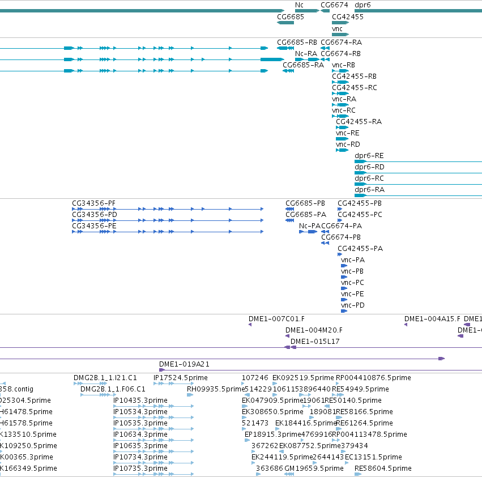Click the vnc gene label
Screen dimensions: 482x477
click(x=337, y=28)
